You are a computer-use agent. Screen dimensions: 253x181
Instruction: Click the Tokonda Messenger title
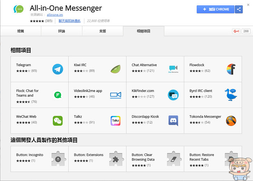pyautogui.click(x=205, y=117)
